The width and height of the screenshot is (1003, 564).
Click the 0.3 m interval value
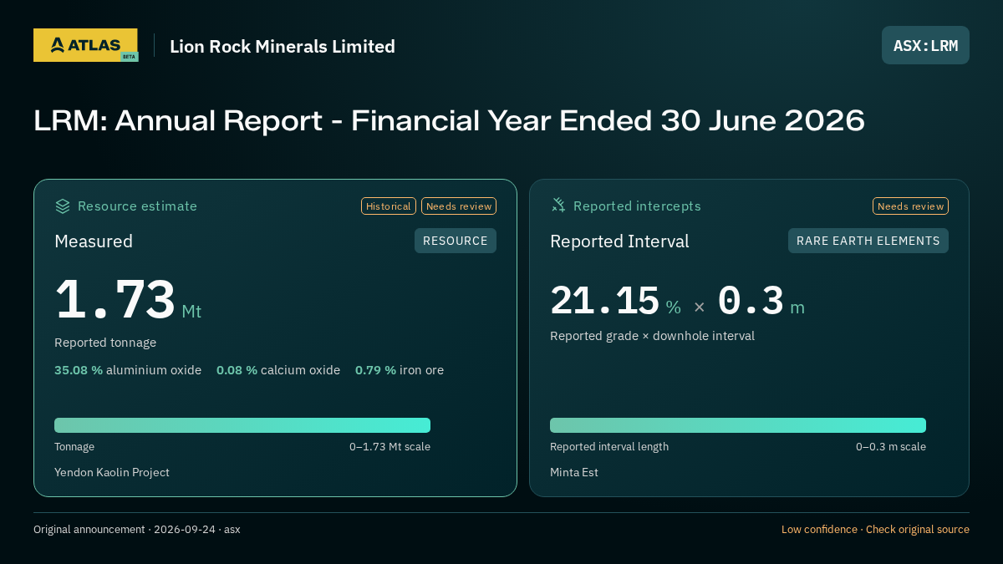click(x=761, y=302)
